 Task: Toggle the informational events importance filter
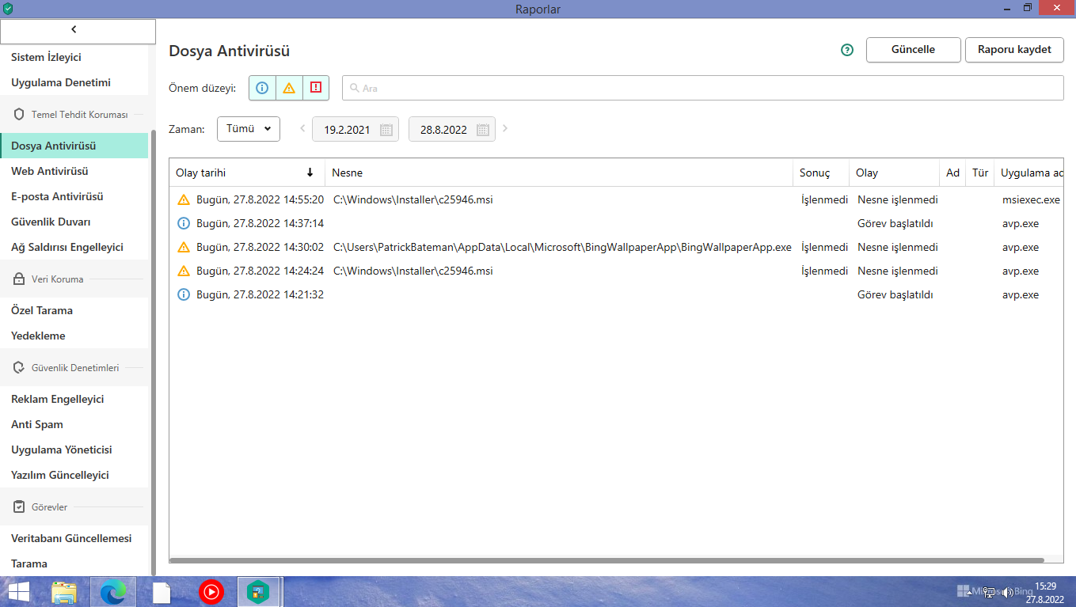click(262, 88)
